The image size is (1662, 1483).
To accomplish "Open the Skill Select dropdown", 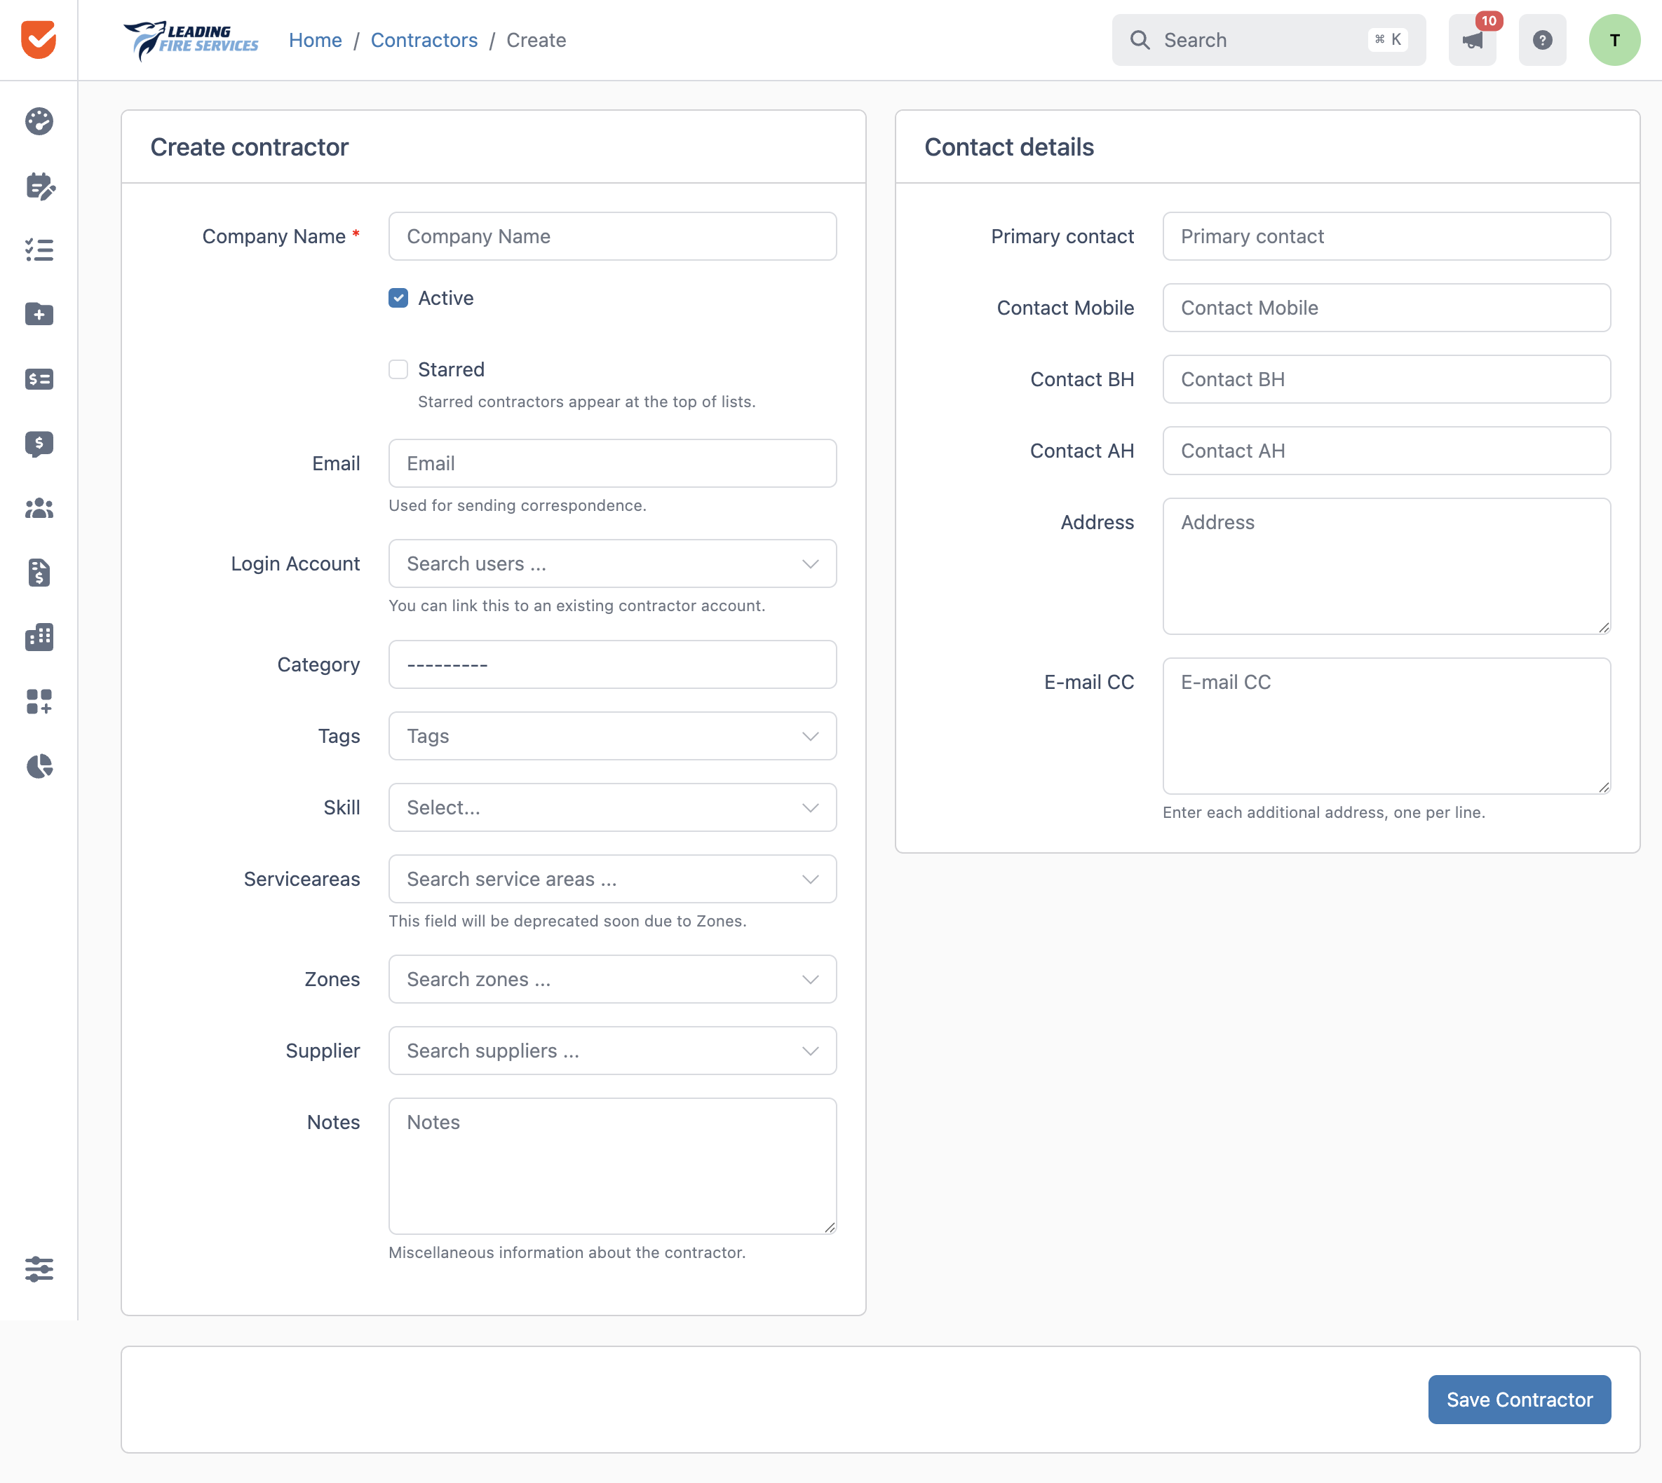I will click(x=612, y=808).
